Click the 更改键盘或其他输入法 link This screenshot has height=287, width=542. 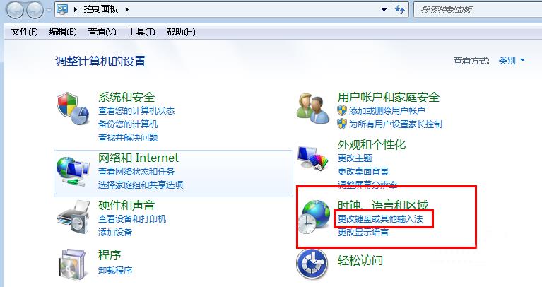click(380, 219)
